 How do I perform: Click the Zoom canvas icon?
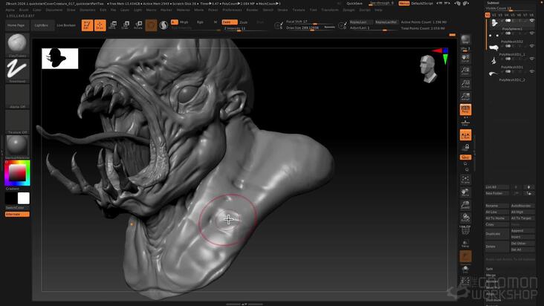465,71
